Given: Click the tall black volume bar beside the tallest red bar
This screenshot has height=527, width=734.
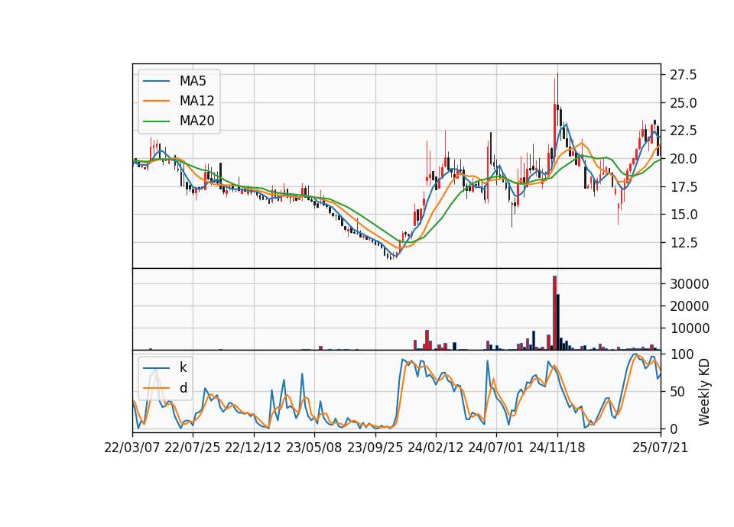Looking at the screenshot, I should pyautogui.click(x=558, y=322).
